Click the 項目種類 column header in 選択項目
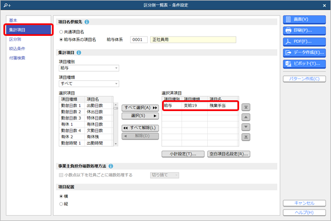This screenshot has width=331, height=221. 72,100
